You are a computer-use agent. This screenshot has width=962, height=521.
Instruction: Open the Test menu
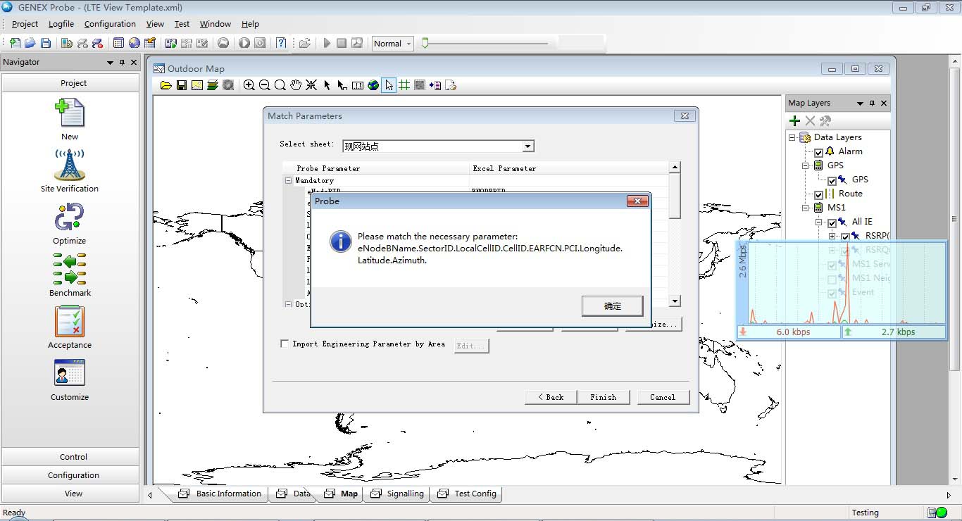pyautogui.click(x=182, y=24)
